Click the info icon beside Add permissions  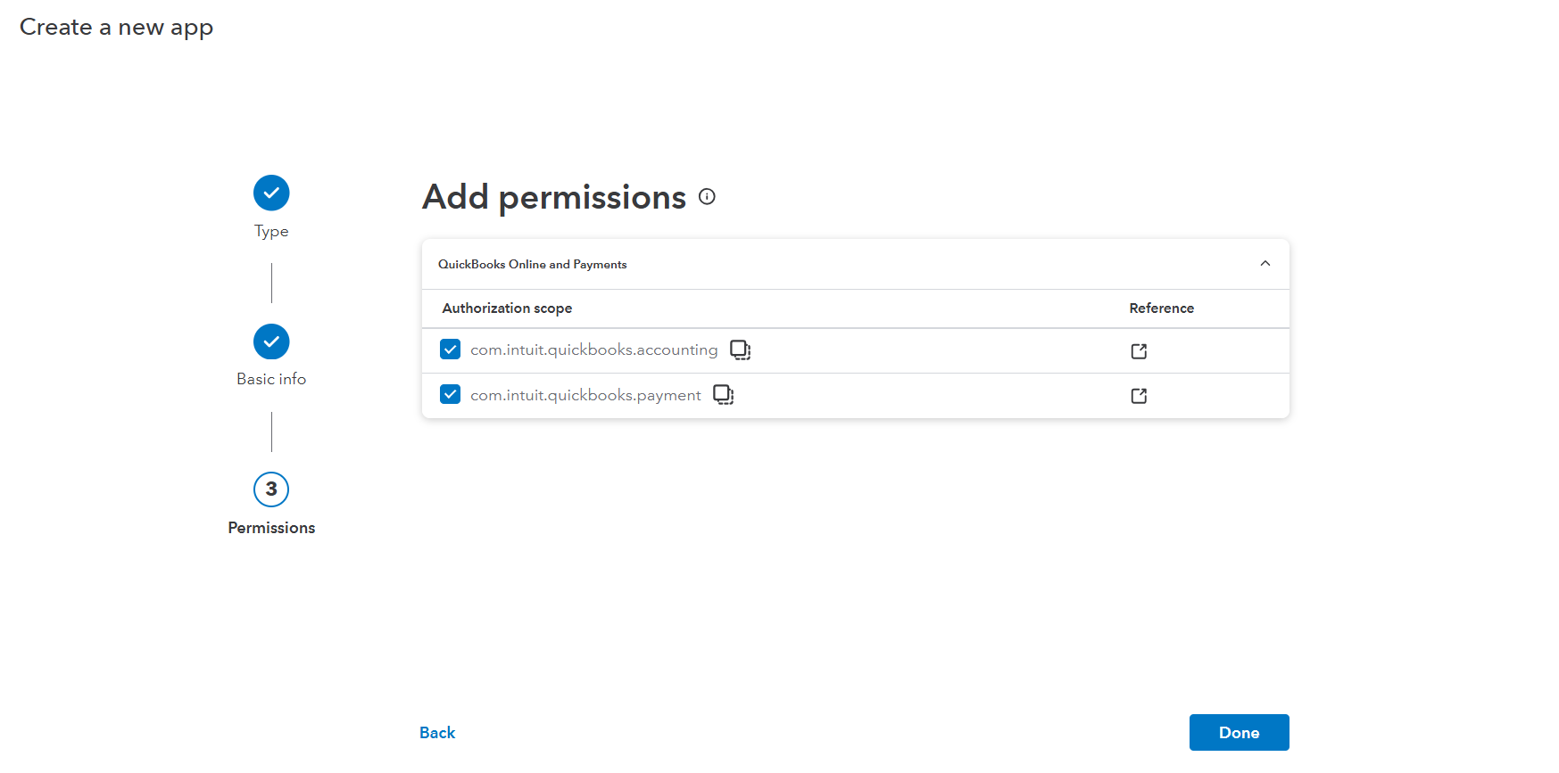click(x=707, y=197)
